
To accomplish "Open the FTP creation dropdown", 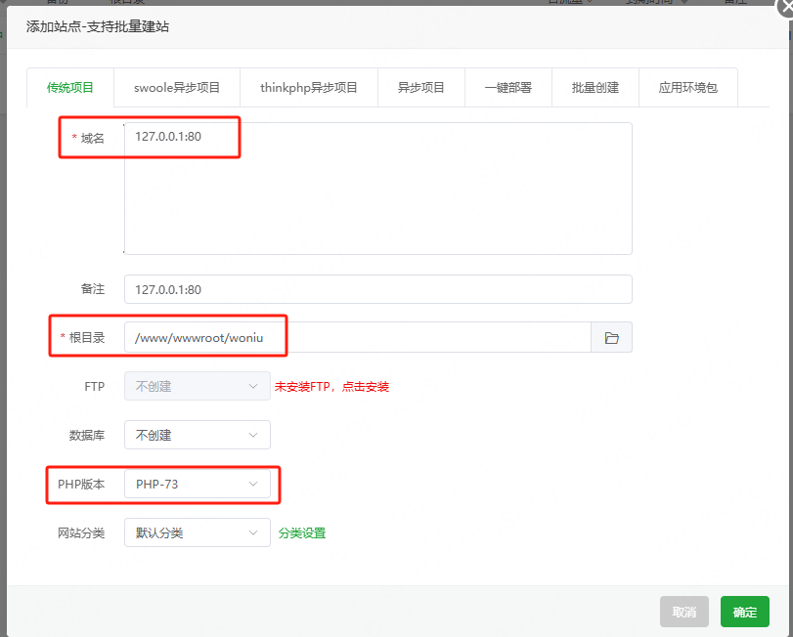I will pos(197,386).
